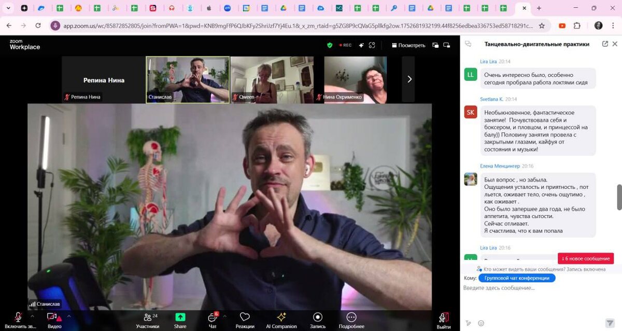Viewport: 622px width, 331px height.
Task: Open text formatting tool in chat
Action: (x=469, y=323)
